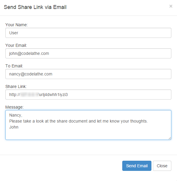Click the share link code urlj4dwhh1iyzi3
The image size is (177, 181).
tap(54, 95)
